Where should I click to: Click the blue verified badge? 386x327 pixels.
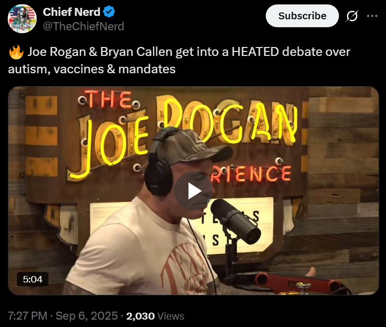[x=109, y=11]
